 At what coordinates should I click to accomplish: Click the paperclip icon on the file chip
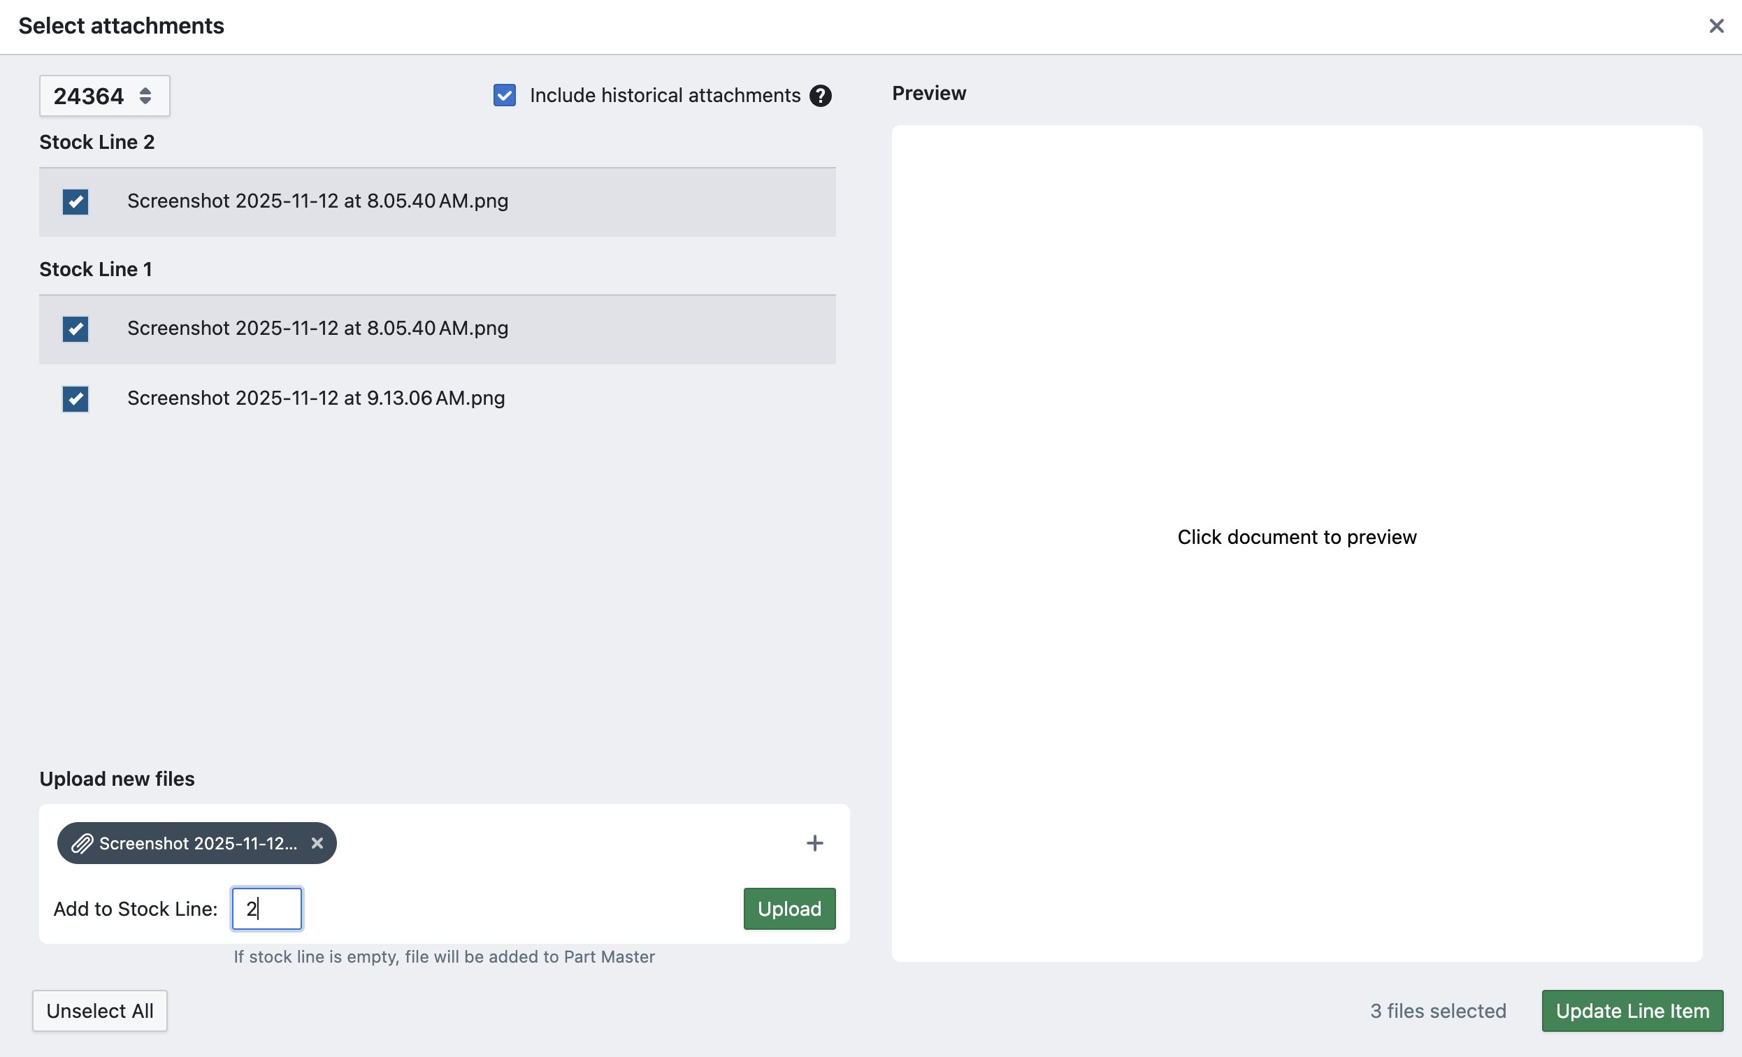point(82,843)
